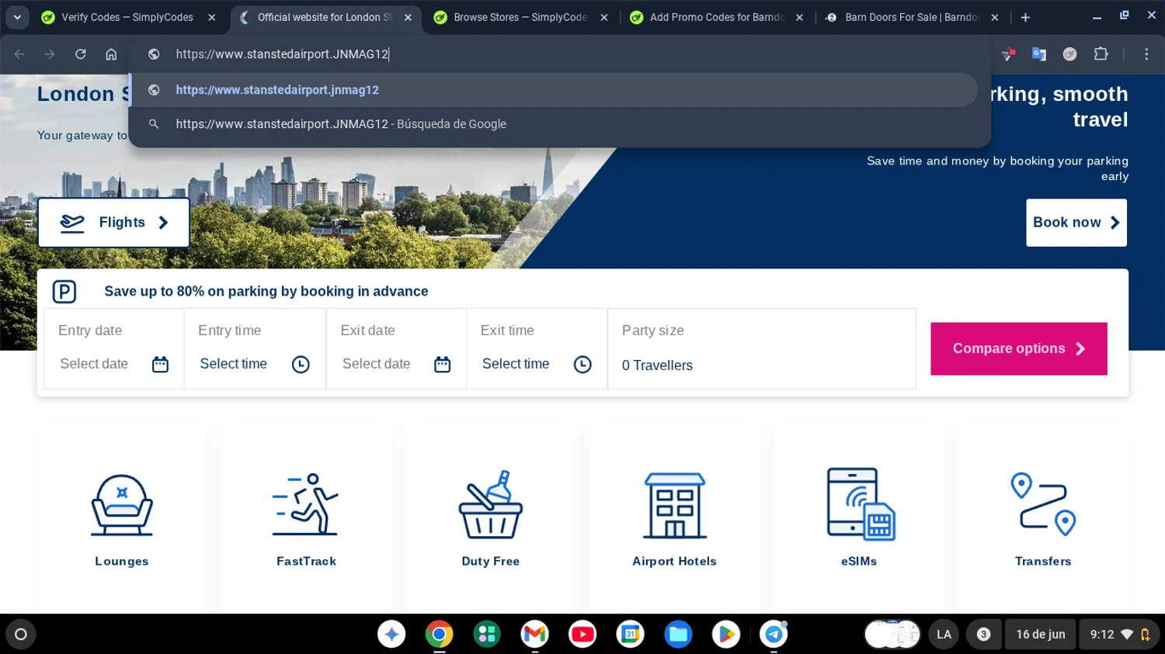Go forward to next page

pyautogui.click(x=50, y=54)
